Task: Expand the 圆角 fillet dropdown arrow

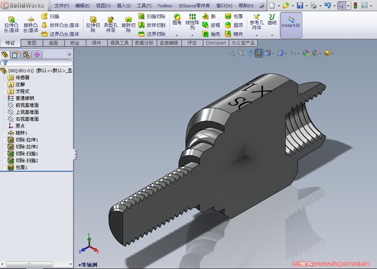Action: (x=177, y=35)
